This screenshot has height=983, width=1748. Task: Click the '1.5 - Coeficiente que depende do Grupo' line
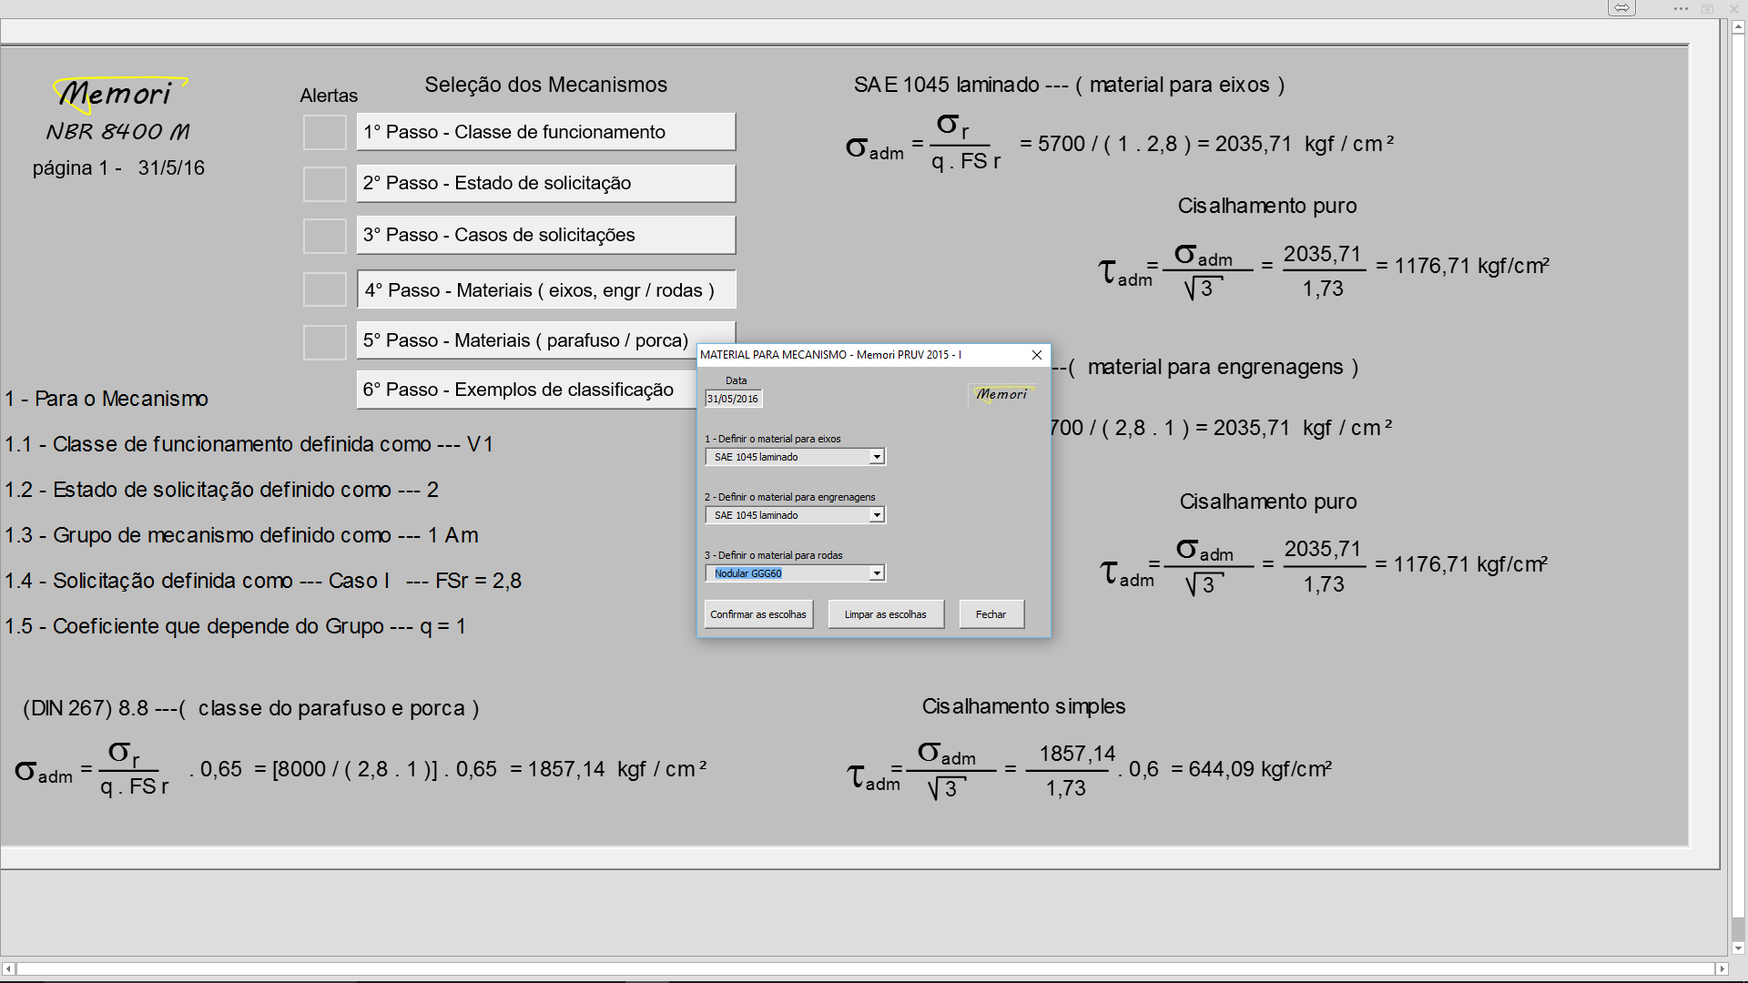[x=235, y=626]
